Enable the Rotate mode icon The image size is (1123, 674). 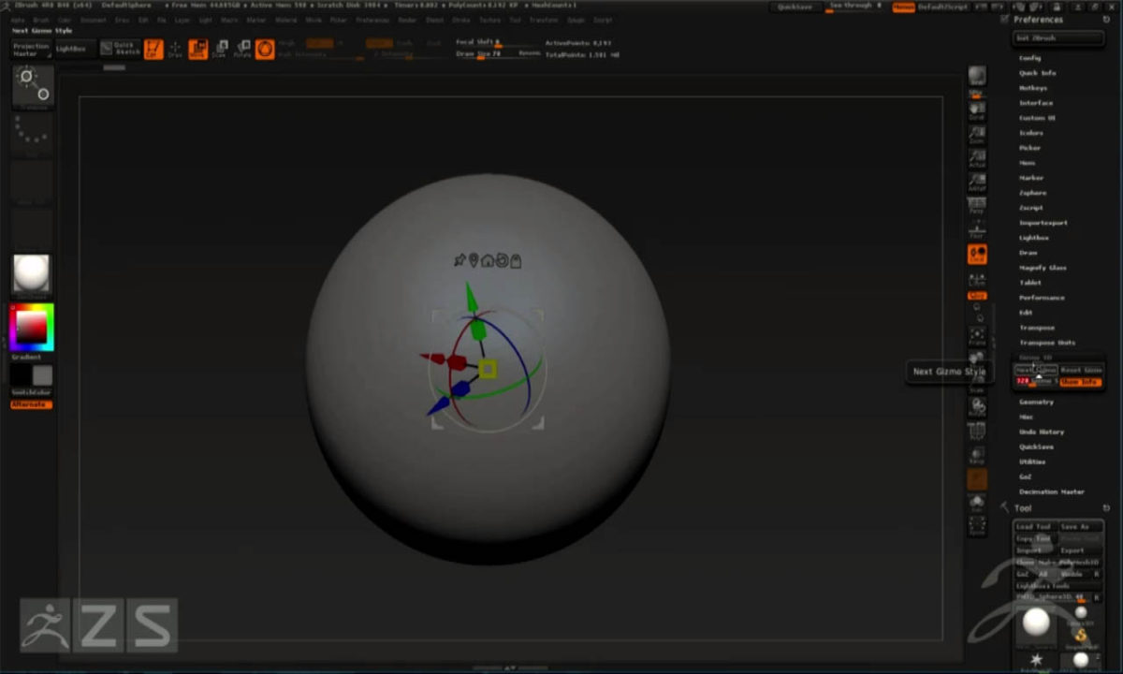pyautogui.click(x=245, y=50)
